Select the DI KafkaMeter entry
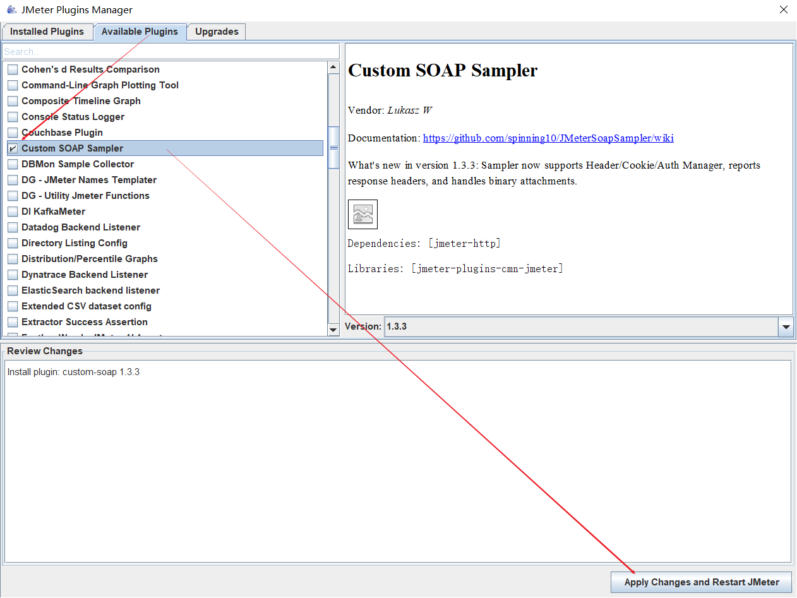 tap(53, 212)
